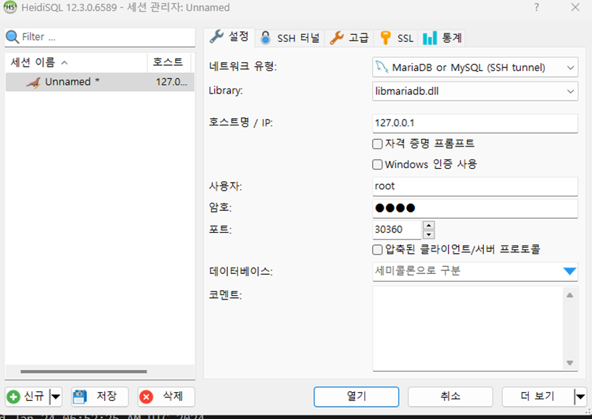
Task: Click the 암호 password field
Action: tap(475, 208)
